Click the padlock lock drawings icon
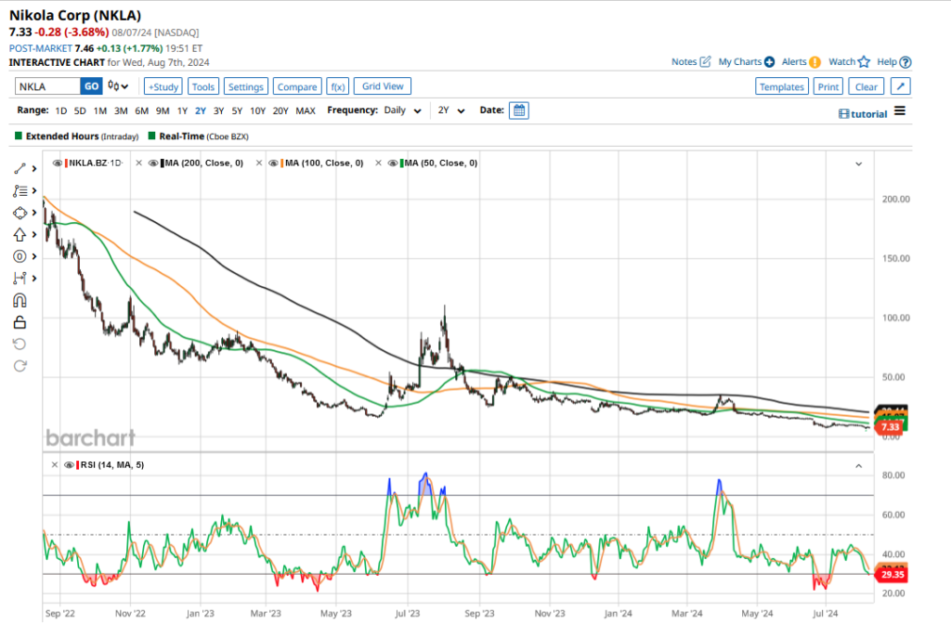 tap(20, 322)
